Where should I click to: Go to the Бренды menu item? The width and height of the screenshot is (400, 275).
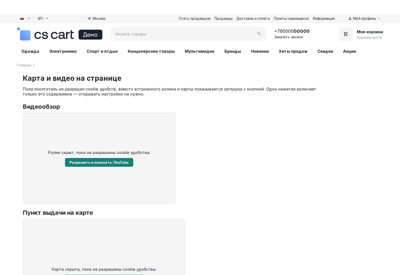(233, 51)
